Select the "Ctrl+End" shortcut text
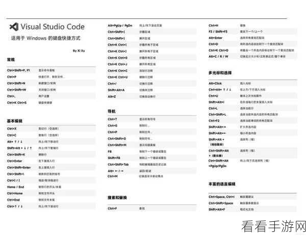Screen dimensions: 306x236 point(13,200)
